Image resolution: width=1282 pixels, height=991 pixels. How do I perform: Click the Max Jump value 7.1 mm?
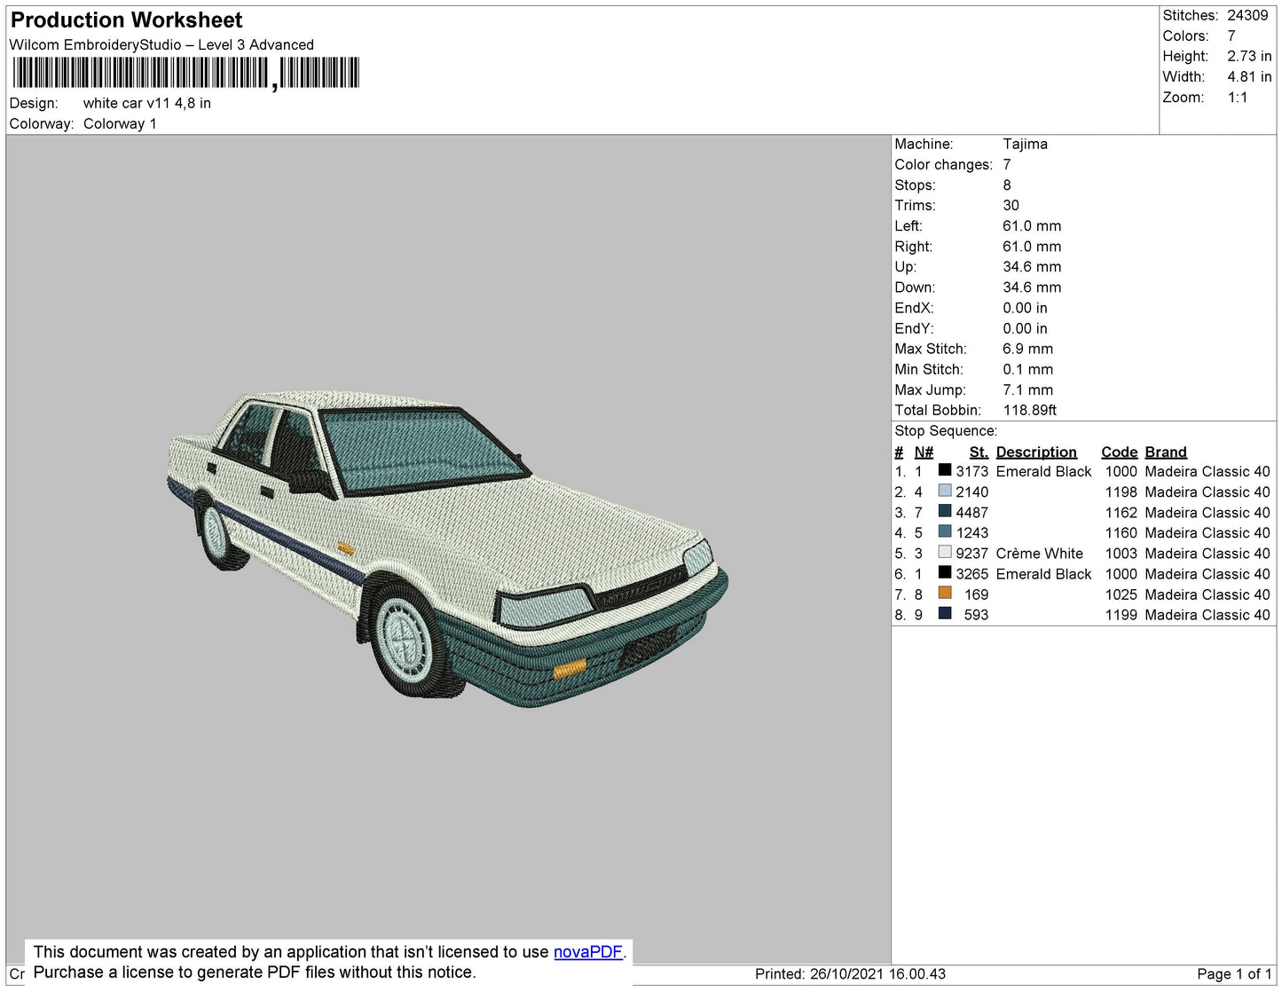coord(1027,389)
